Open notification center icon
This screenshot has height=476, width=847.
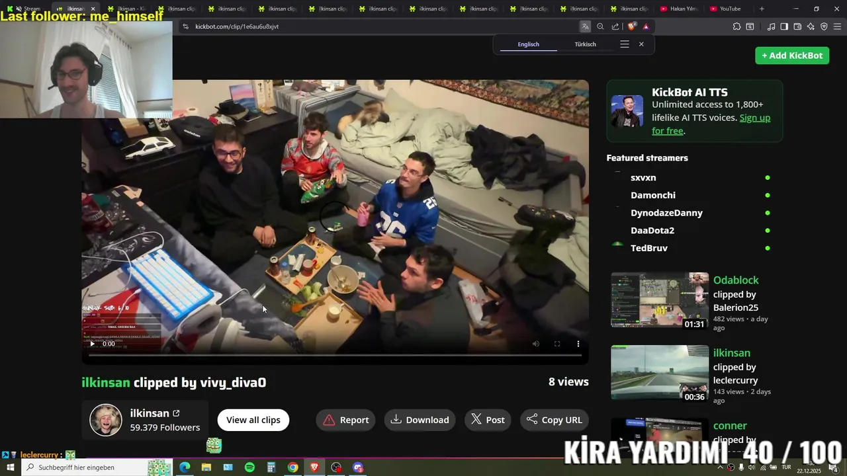[833, 467]
